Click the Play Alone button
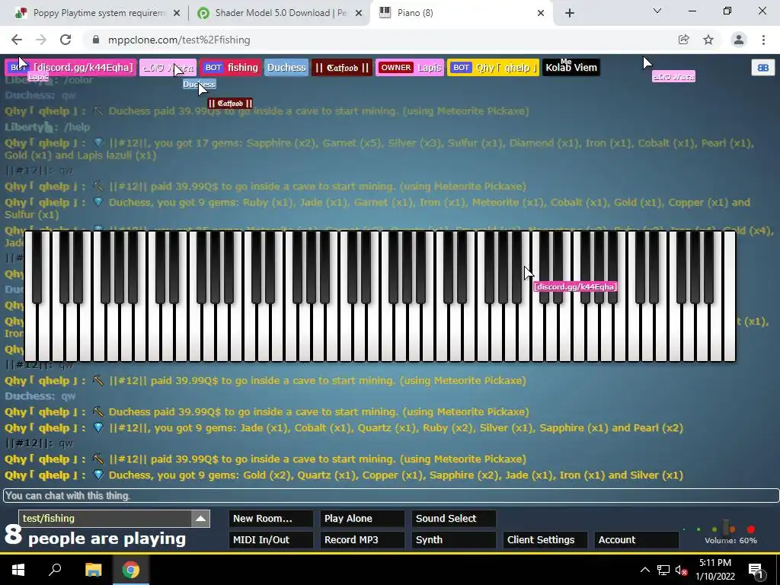The image size is (780, 585). (x=362, y=518)
